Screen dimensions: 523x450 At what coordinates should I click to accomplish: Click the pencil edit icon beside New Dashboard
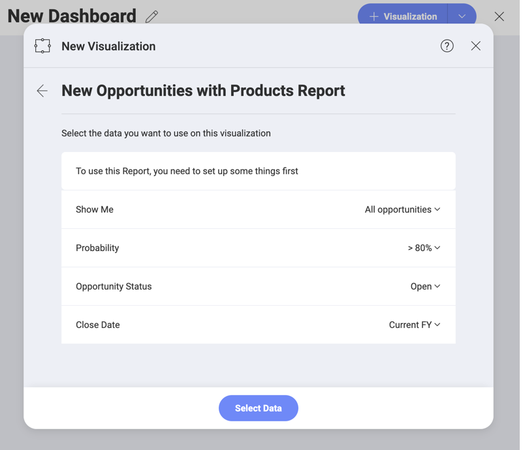[152, 16]
